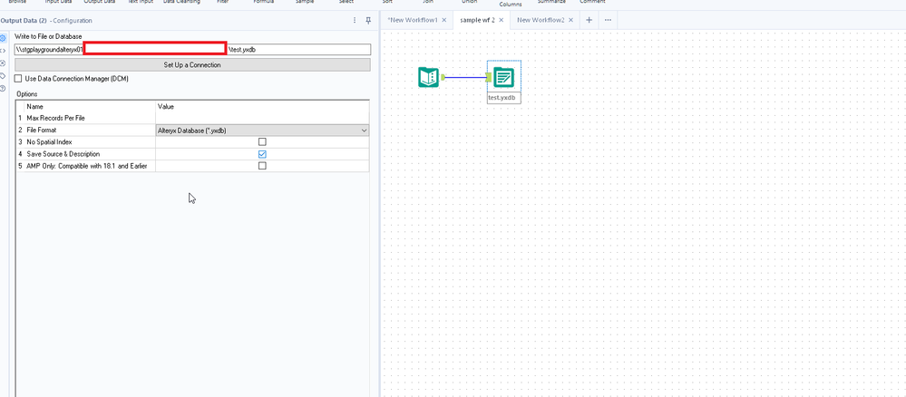Select the Max Records Per File row label

click(55, 118)
